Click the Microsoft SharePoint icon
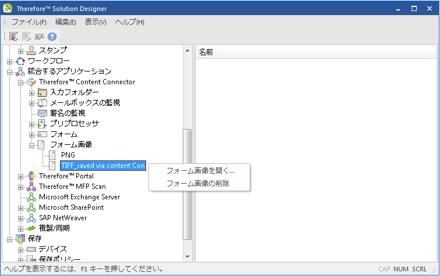 pyautogui.click(x=31, y=207)
